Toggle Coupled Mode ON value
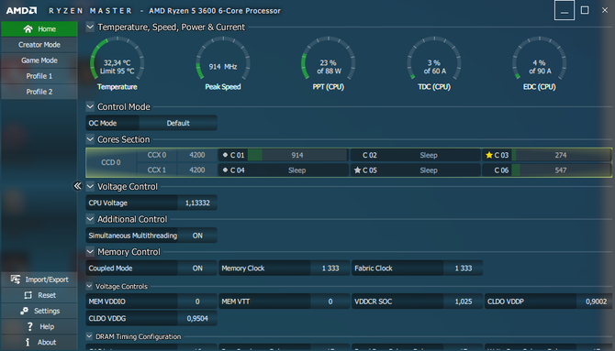Screen dimensions: 615x351 197,269
